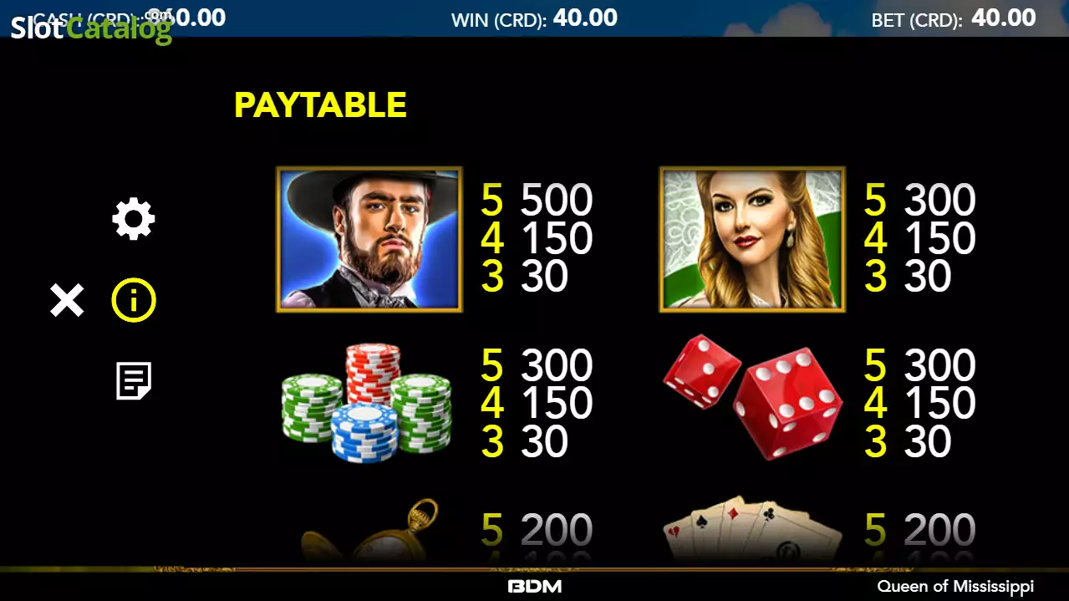The width and height of the screenshot is (1069, 601).
Task: Click the blonde lady symbol
Action: tap(752, 239)
